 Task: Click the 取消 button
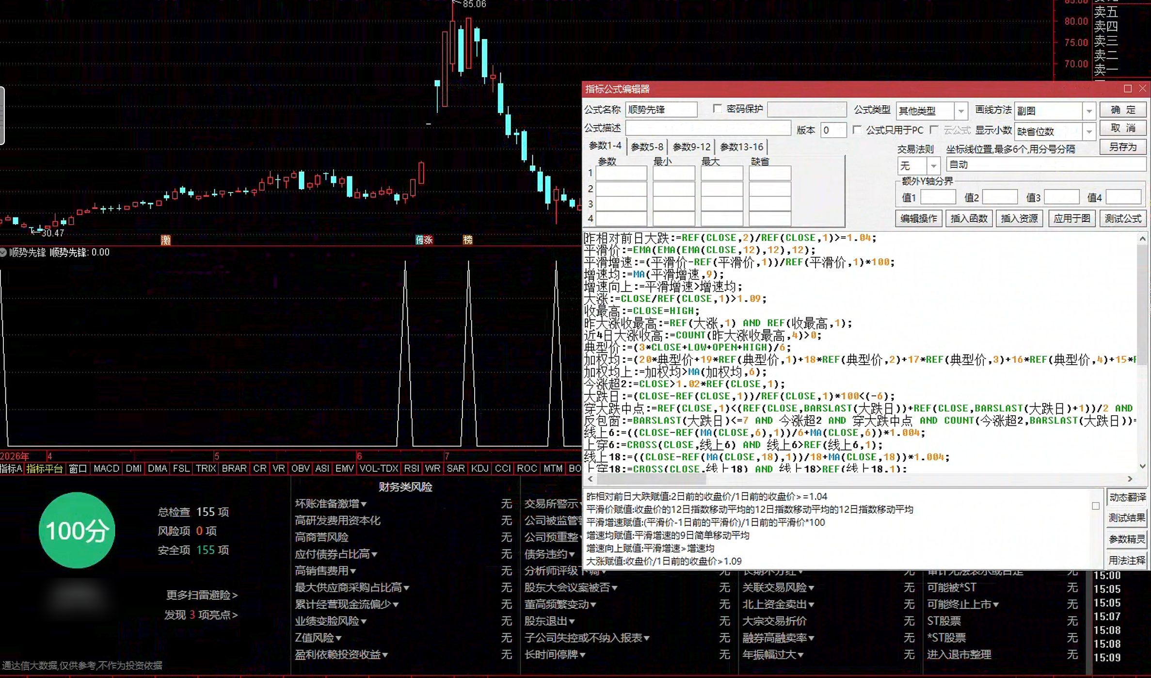click(x=1123, y=128)
